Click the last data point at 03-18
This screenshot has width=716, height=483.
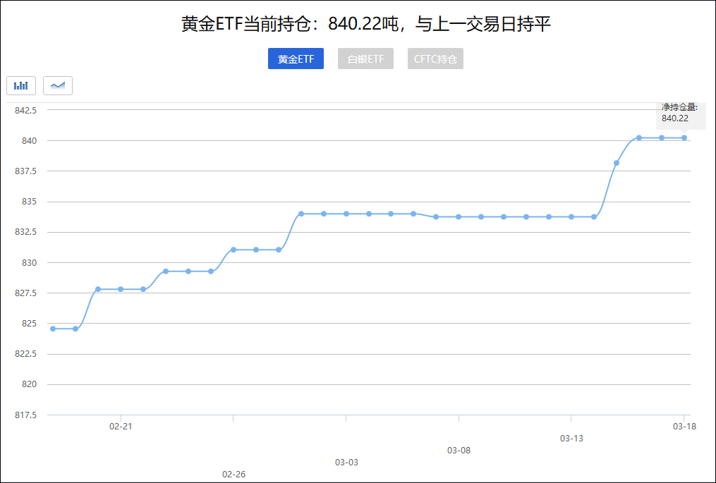pyautogui.click(x=684, y=137)
